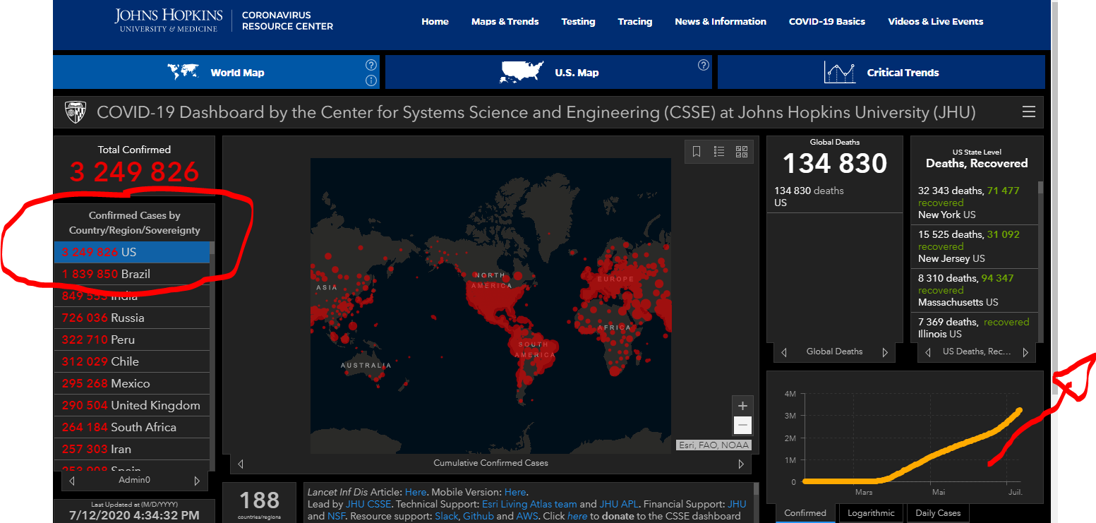Go to next page right of Admin0

click(197, 481)
